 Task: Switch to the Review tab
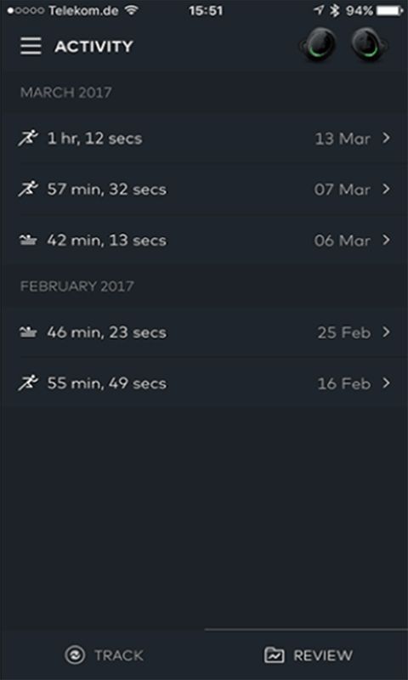(x=308, y=654)
